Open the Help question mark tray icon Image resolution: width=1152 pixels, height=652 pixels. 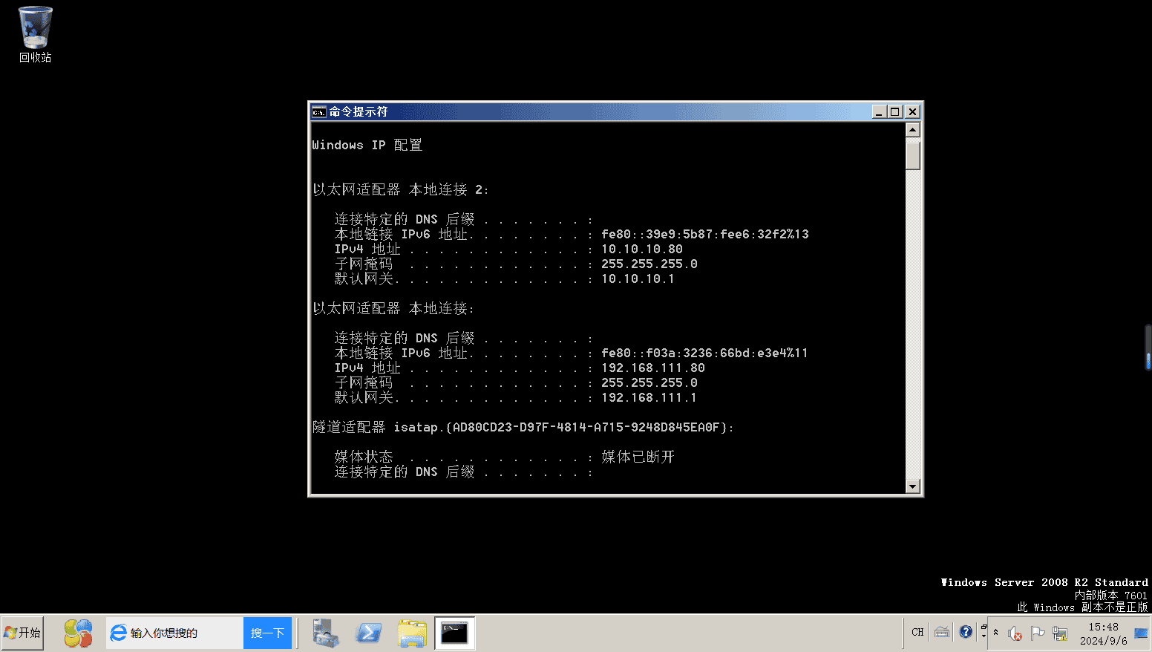pos(966,632)
